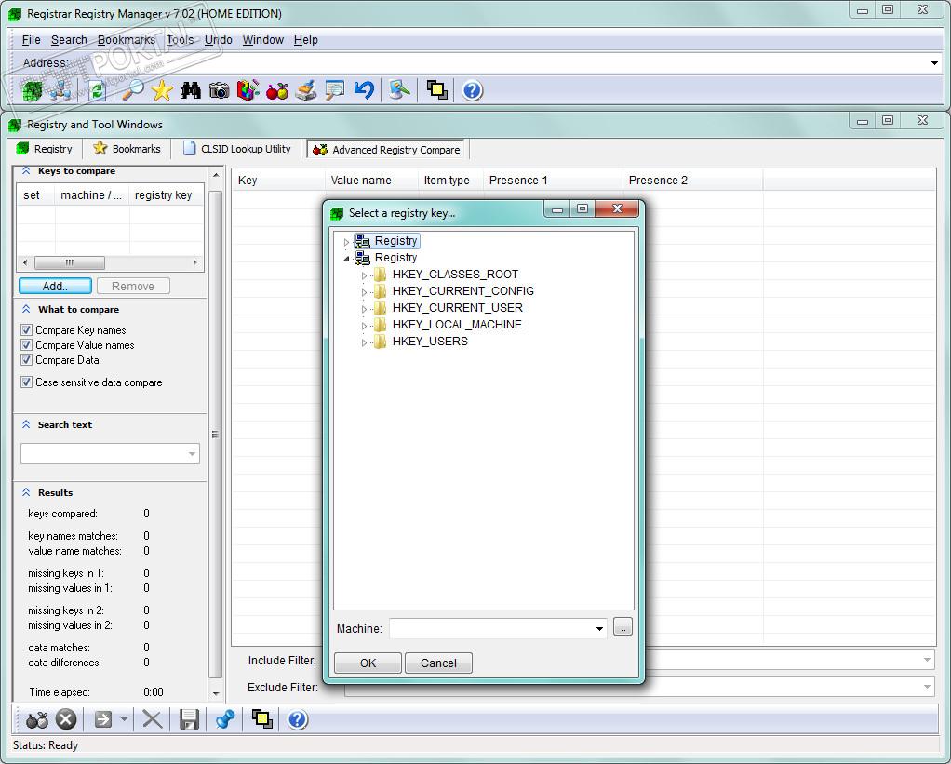Image resolution: width=951 pixels, height=764 pixels.
Task: Click the green refresh arrows icon
Action: (x=97, y=91)
